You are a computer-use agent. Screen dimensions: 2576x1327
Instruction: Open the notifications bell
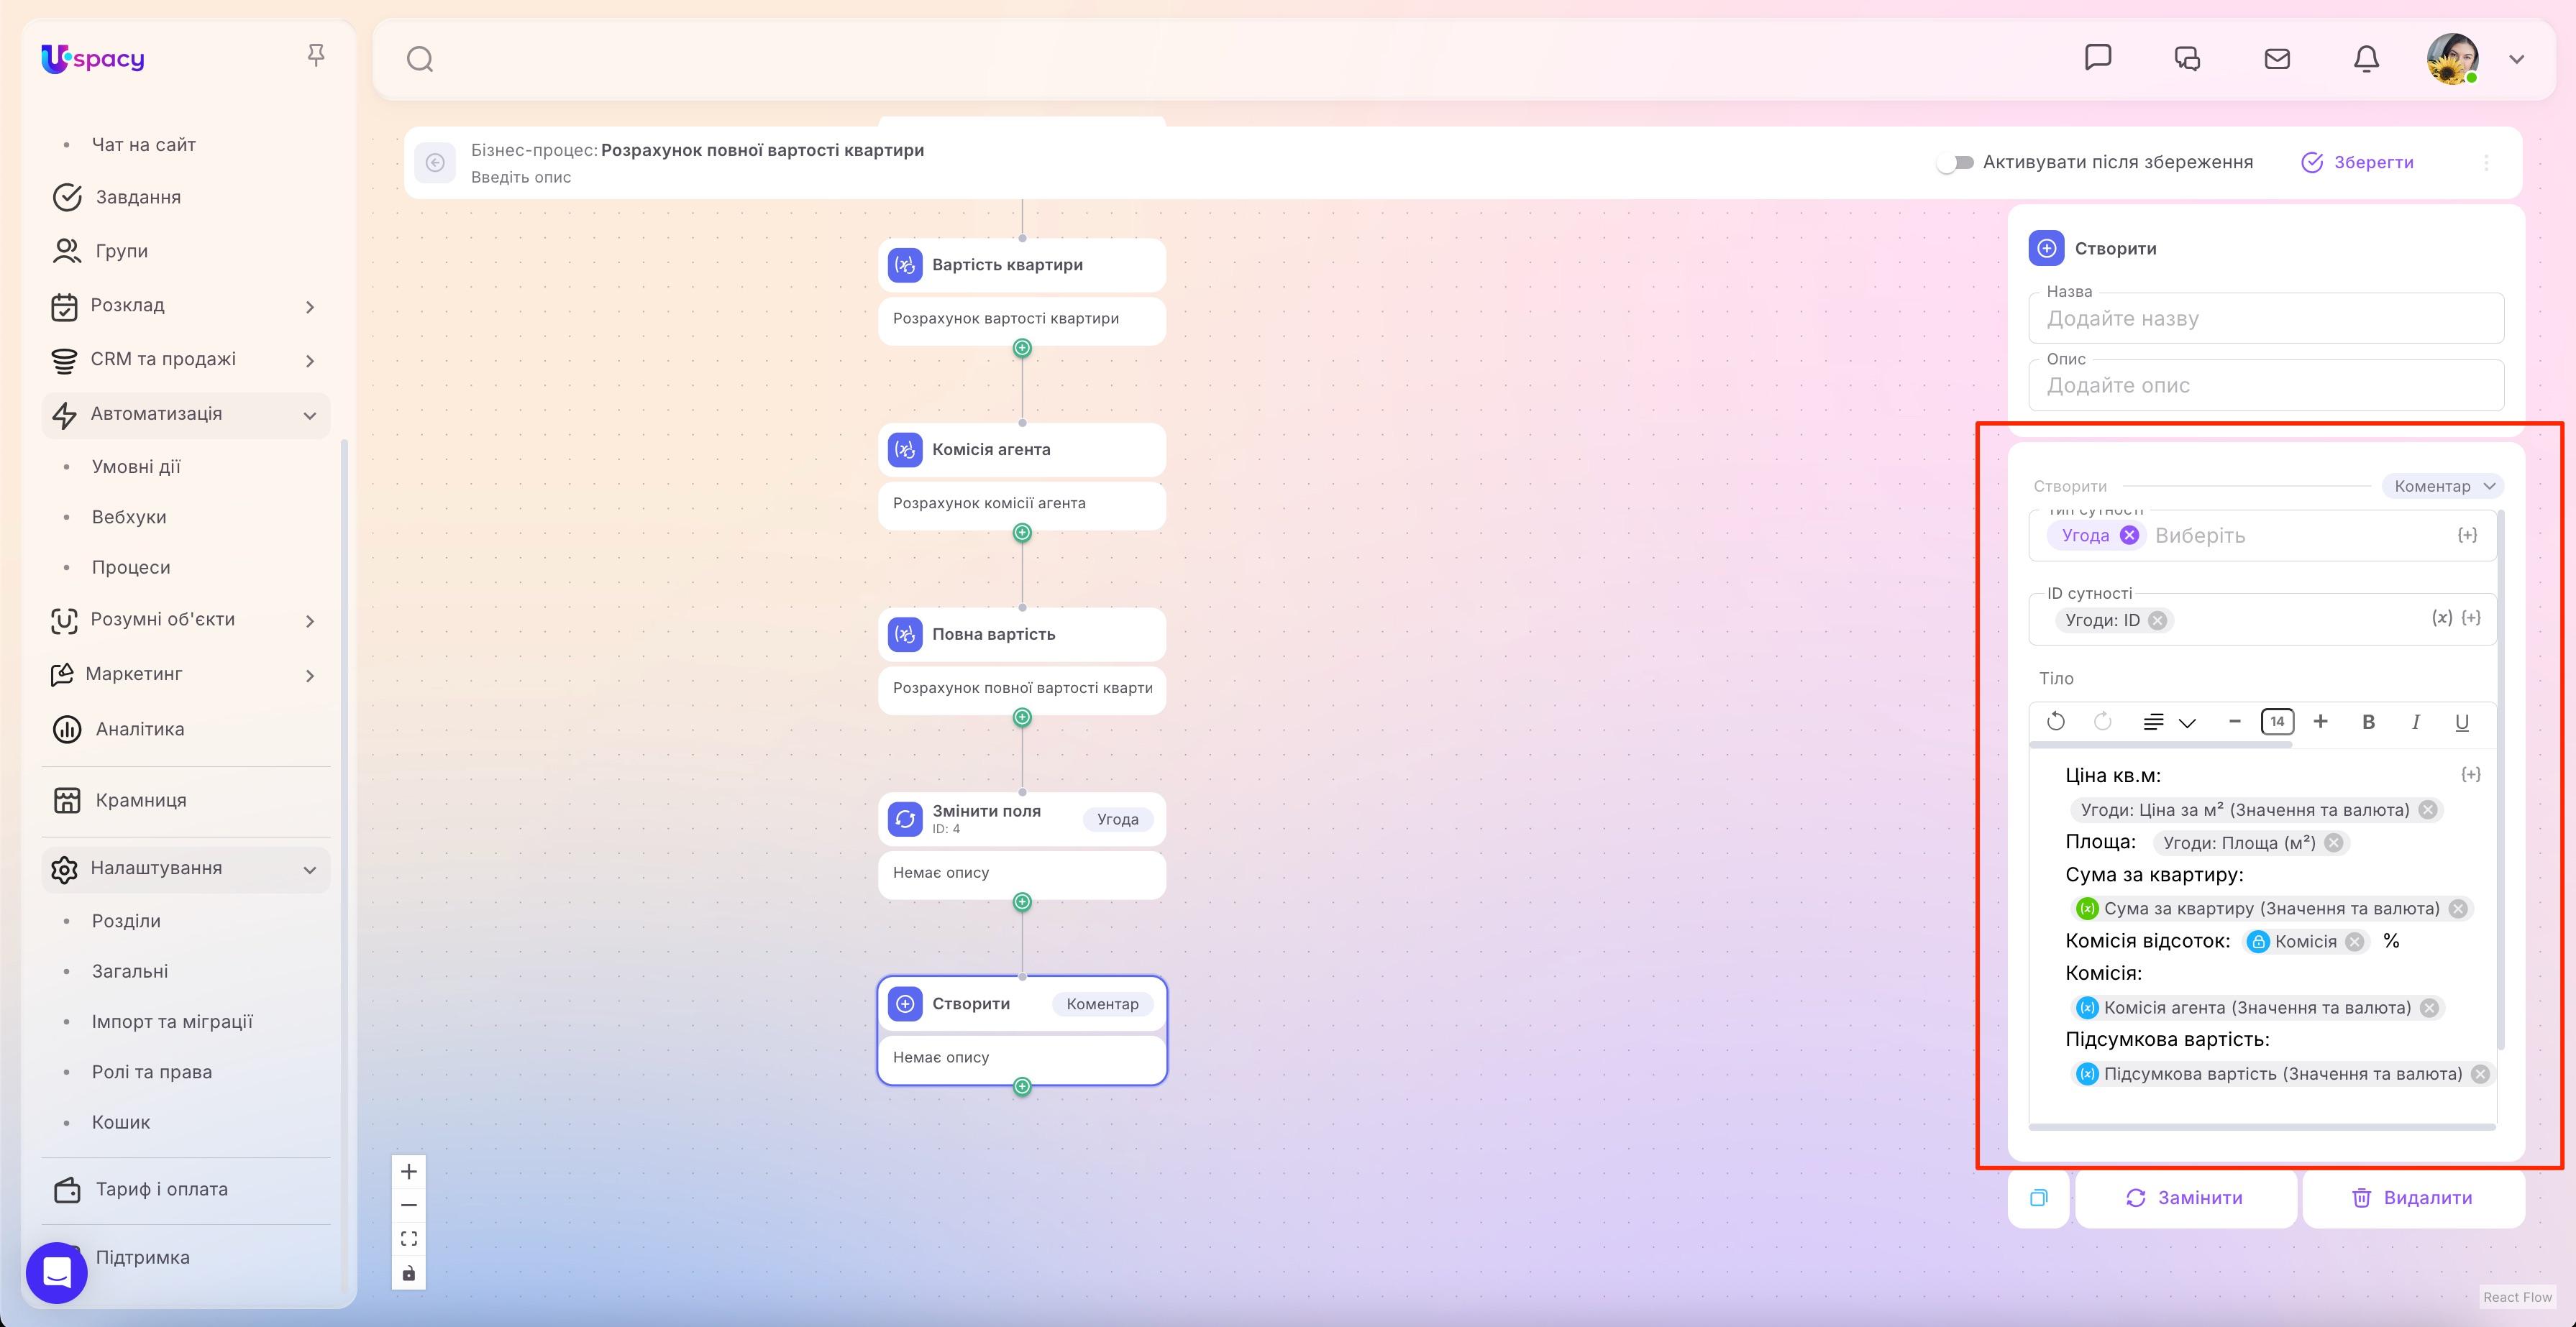click(2366, 59)
